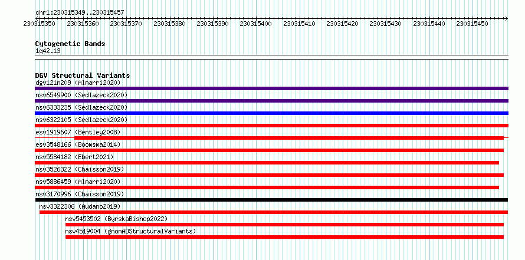The width and height of the screenshot is (525, 260).
Task: Select the red nsv5584182 variant bar
Action: click(x=267, y=163)
